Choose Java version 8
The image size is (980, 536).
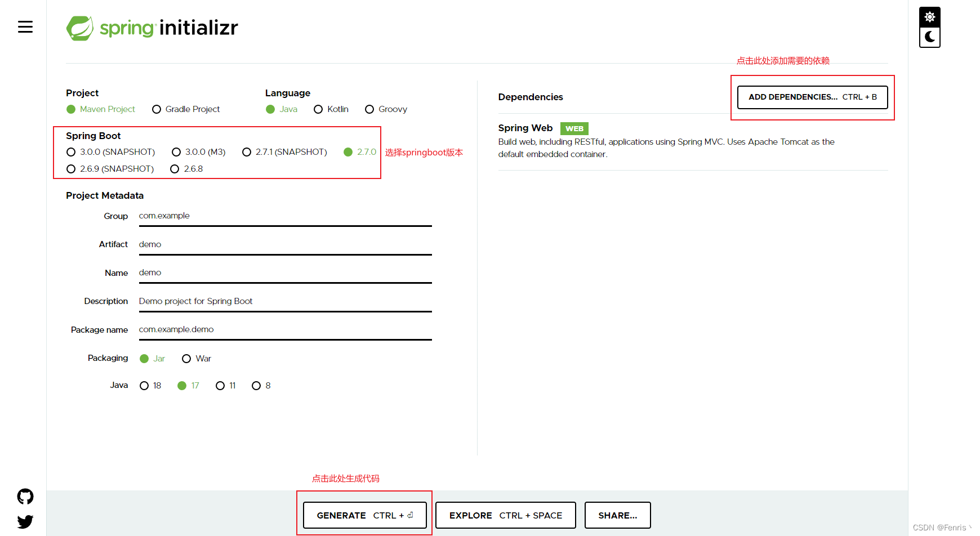coord(261,386)
